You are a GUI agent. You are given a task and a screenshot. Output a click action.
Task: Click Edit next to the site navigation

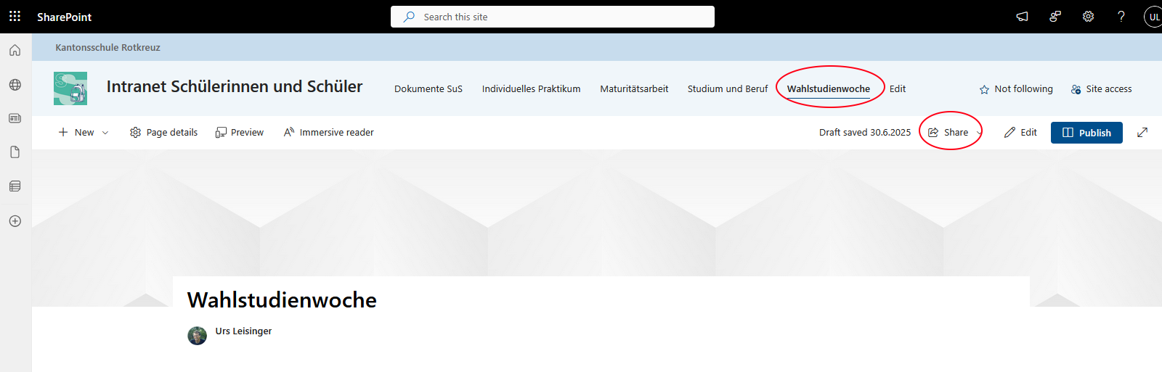coord(898,89)
